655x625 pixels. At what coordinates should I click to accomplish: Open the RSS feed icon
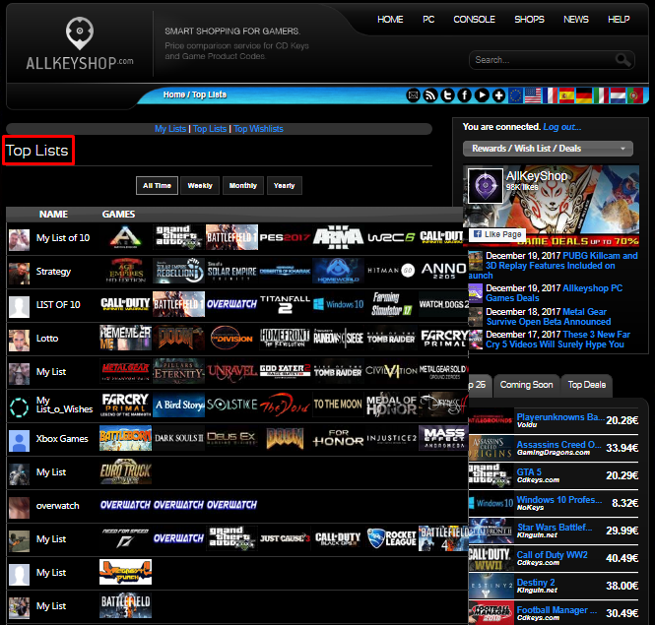pos(430,95)
